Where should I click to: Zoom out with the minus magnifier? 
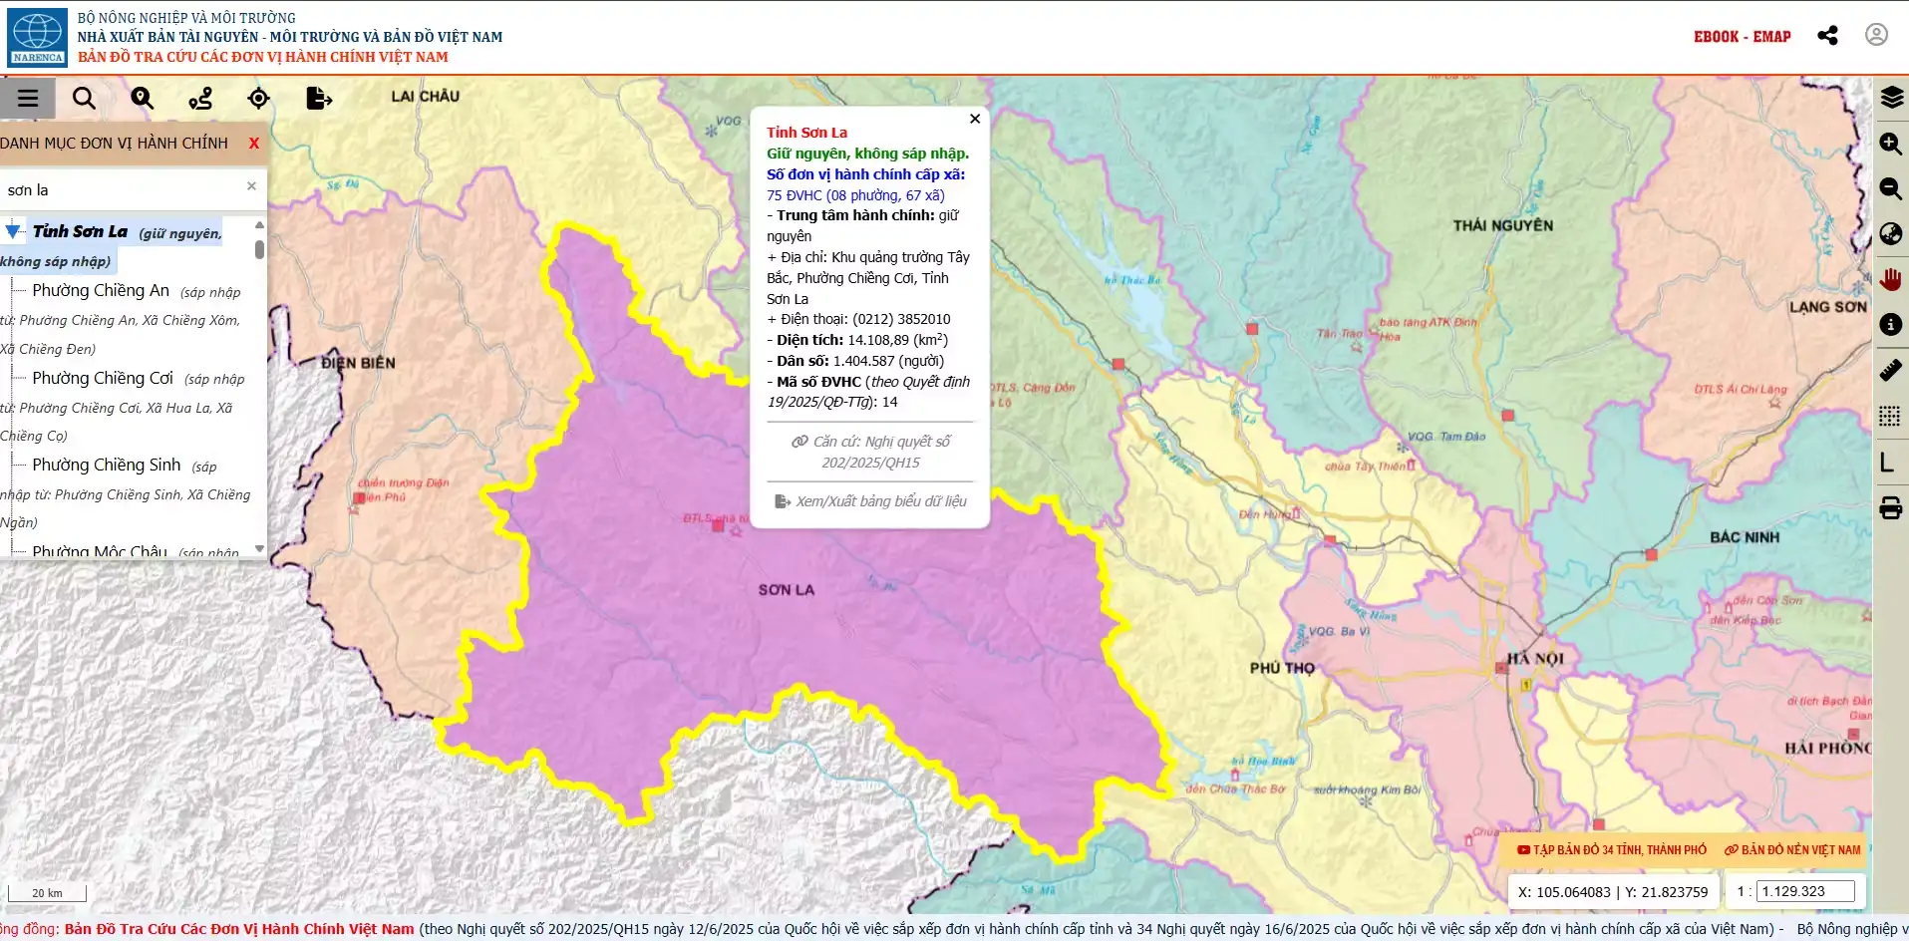tap(1891, 188)
